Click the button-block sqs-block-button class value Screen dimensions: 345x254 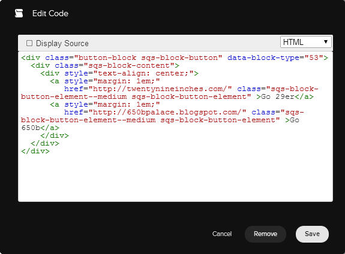(148, 58)
